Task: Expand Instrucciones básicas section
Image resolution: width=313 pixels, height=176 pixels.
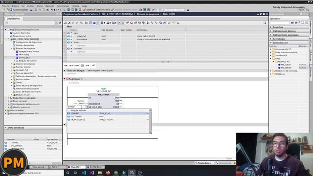Action: [271, 31]
